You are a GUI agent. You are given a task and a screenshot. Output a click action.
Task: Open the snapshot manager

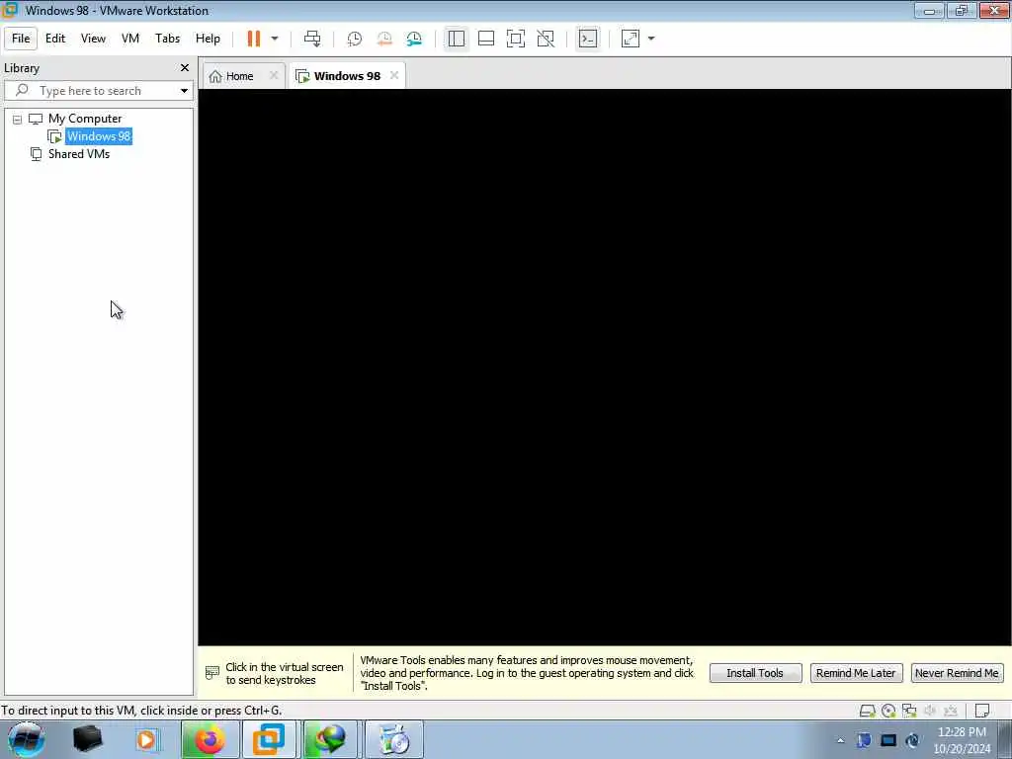(414, 39)
